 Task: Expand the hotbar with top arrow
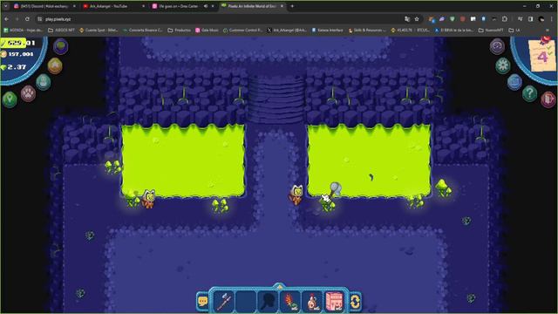(x=279, y=286)
